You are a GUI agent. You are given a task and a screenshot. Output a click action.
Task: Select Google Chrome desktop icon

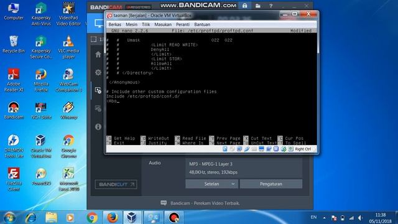point(68,147)
